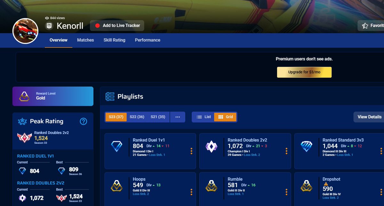
Task: Click sidebar Duel current diamond icon
Action: (22, 171)
